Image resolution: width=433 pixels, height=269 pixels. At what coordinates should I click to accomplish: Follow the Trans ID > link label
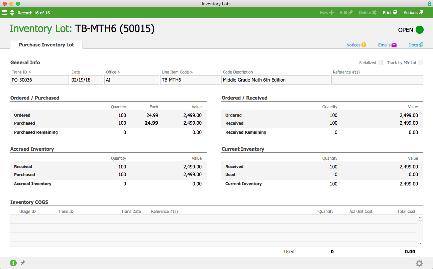click(21, 72)
